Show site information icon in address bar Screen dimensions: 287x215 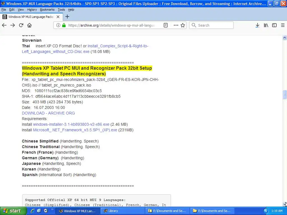pyautogui.click(x=58, y=25)
